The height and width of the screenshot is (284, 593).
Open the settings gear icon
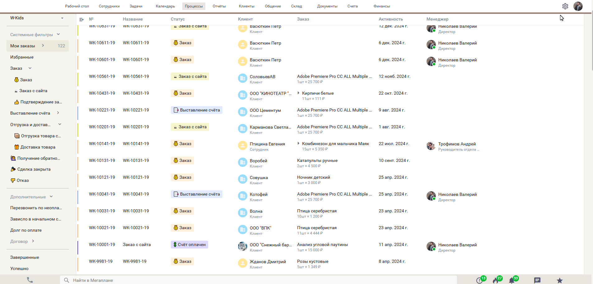click(x=565, y=6)
